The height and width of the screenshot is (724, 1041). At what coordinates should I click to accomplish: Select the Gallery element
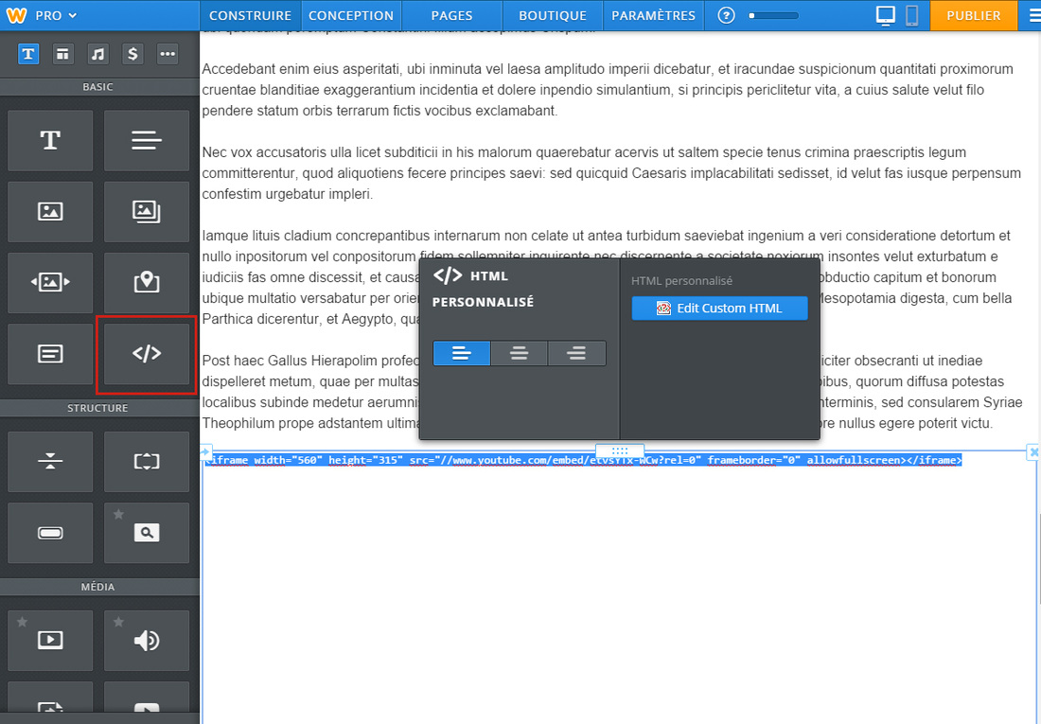click(147, 212)
